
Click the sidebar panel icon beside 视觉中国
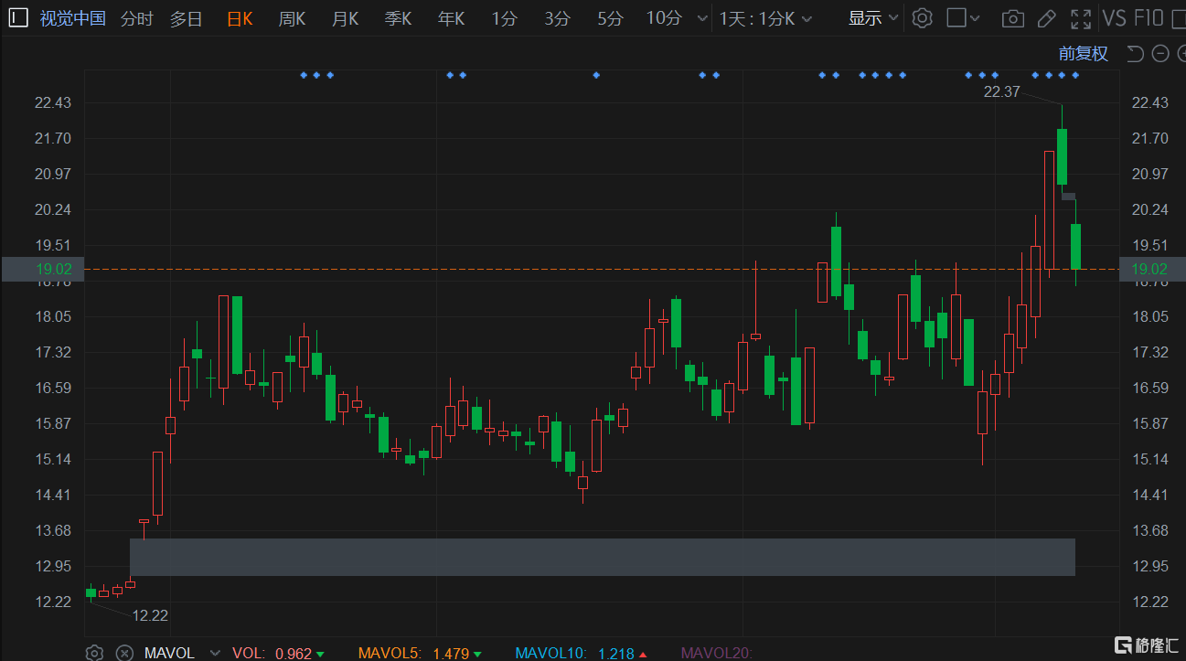[18, 18]
